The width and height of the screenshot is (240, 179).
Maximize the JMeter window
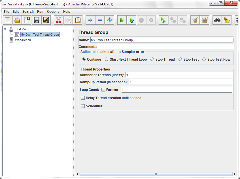220,3
